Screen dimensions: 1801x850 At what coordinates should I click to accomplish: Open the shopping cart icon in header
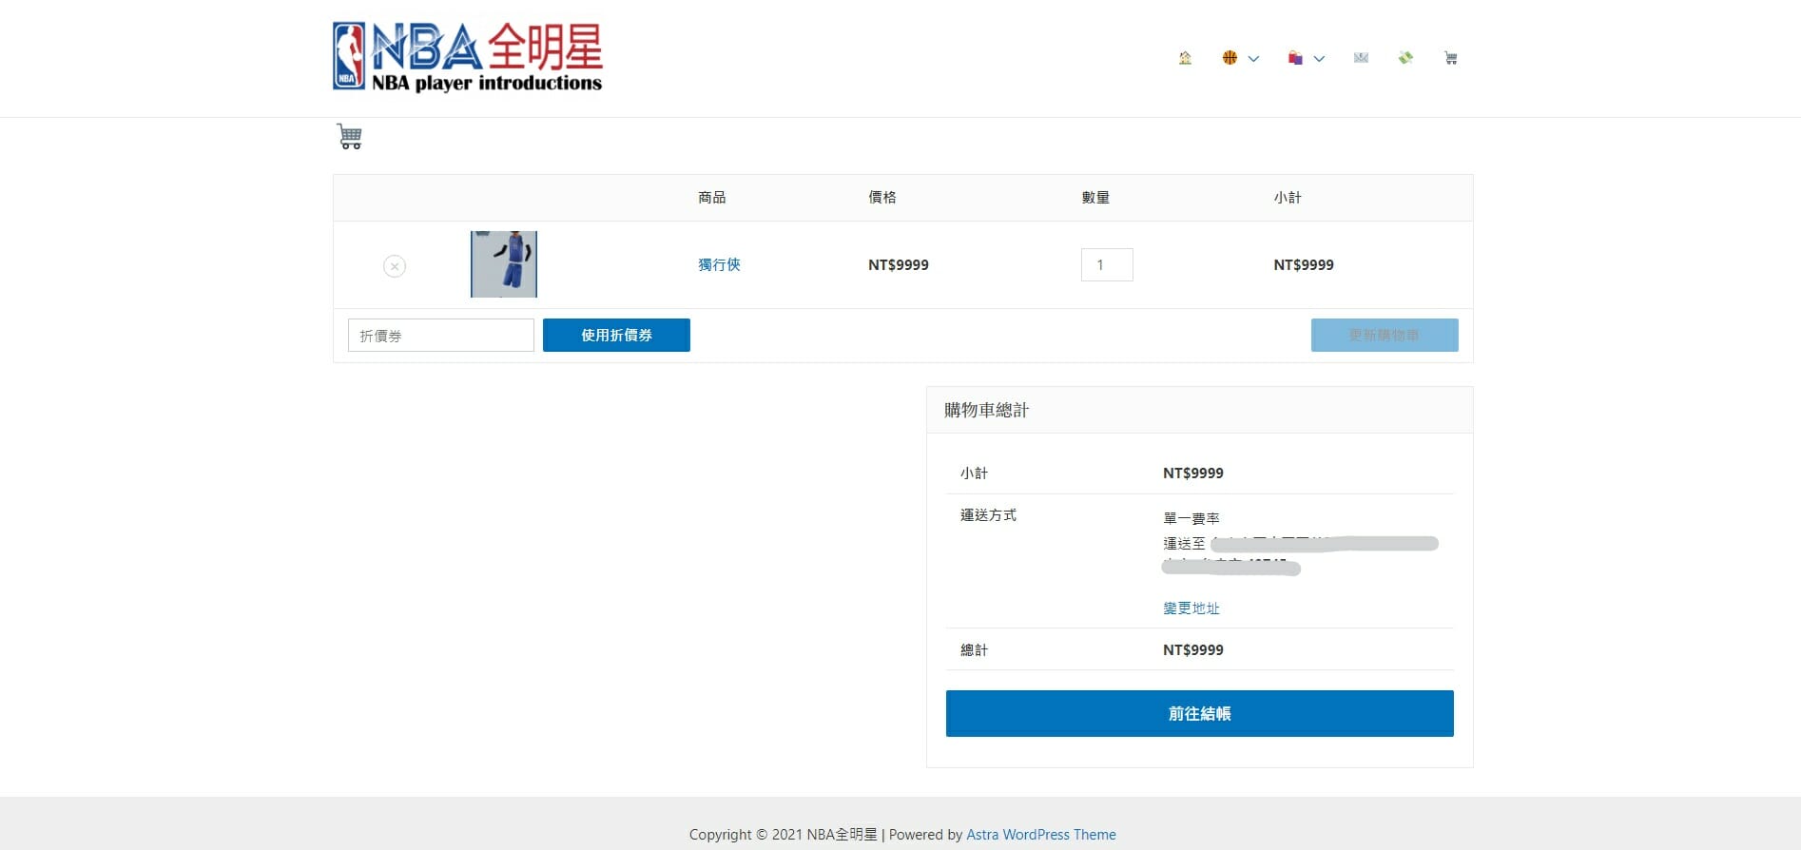(x=1450, y=58)
